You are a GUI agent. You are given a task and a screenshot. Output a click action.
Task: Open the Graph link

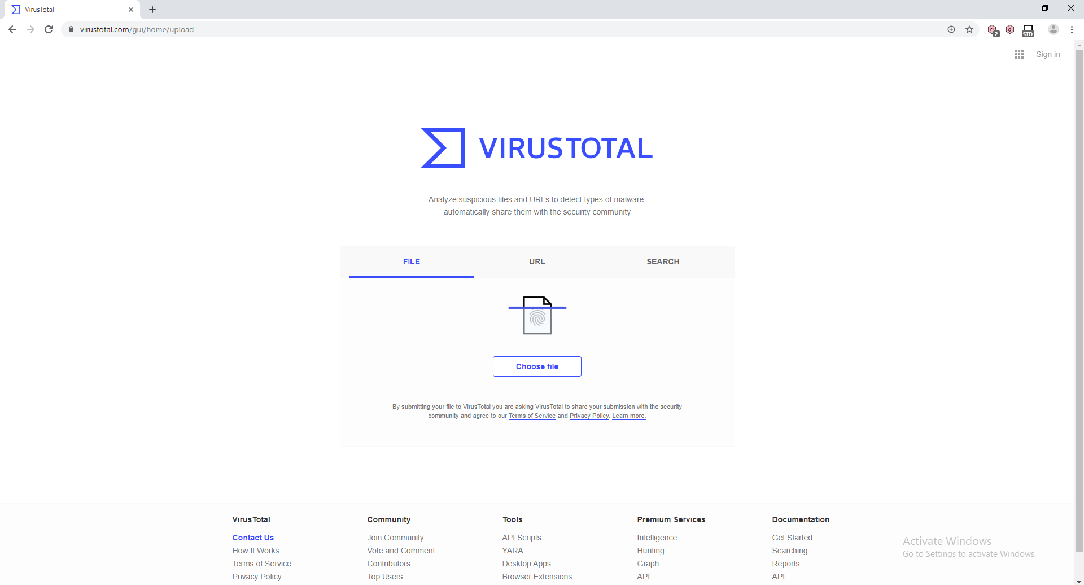pos(648,564)
